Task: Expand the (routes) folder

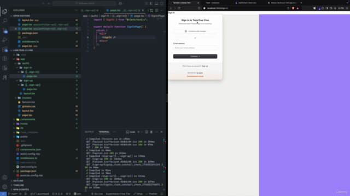Action: [x=27, y=98]
